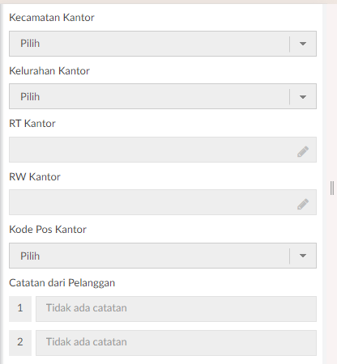Viewport: 337px width, 364px height.
Task: Click the Kode Pos Kantor label
Action: 48,230
